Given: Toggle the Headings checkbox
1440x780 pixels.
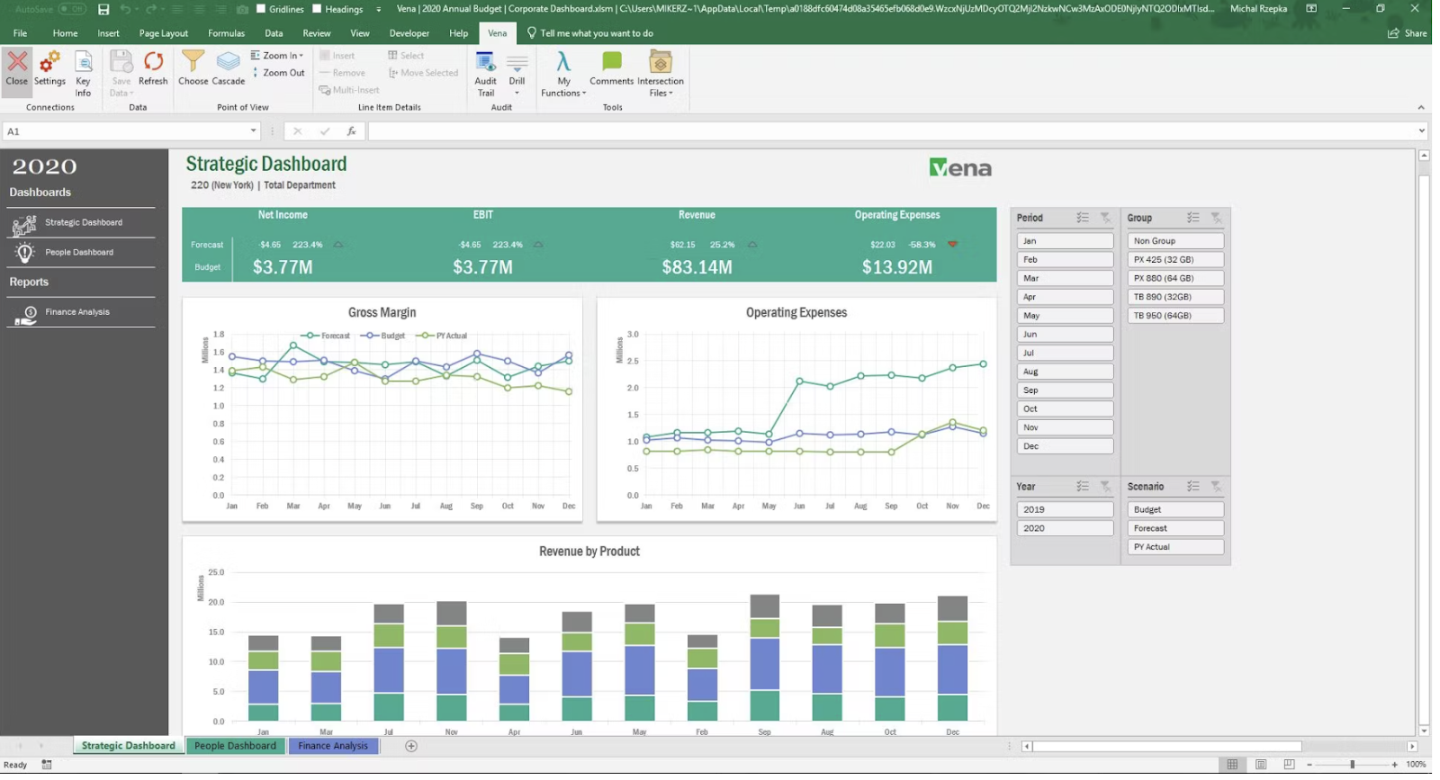Looking at the screenshot, I should tap(317, 9).
